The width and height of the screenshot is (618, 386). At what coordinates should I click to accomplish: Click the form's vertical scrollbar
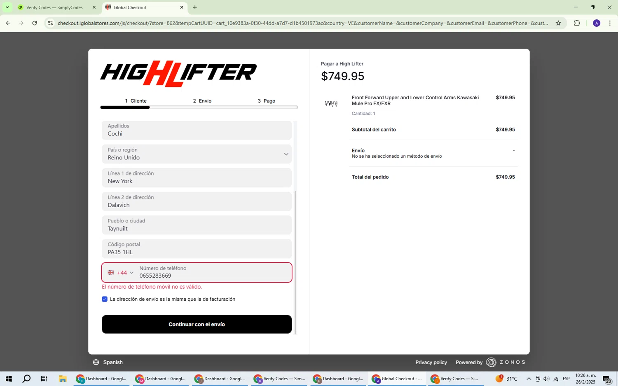[295, 262]
